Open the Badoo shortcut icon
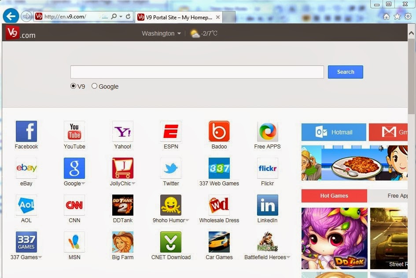This screenshot has width=416, height=278. click(219, 131)
